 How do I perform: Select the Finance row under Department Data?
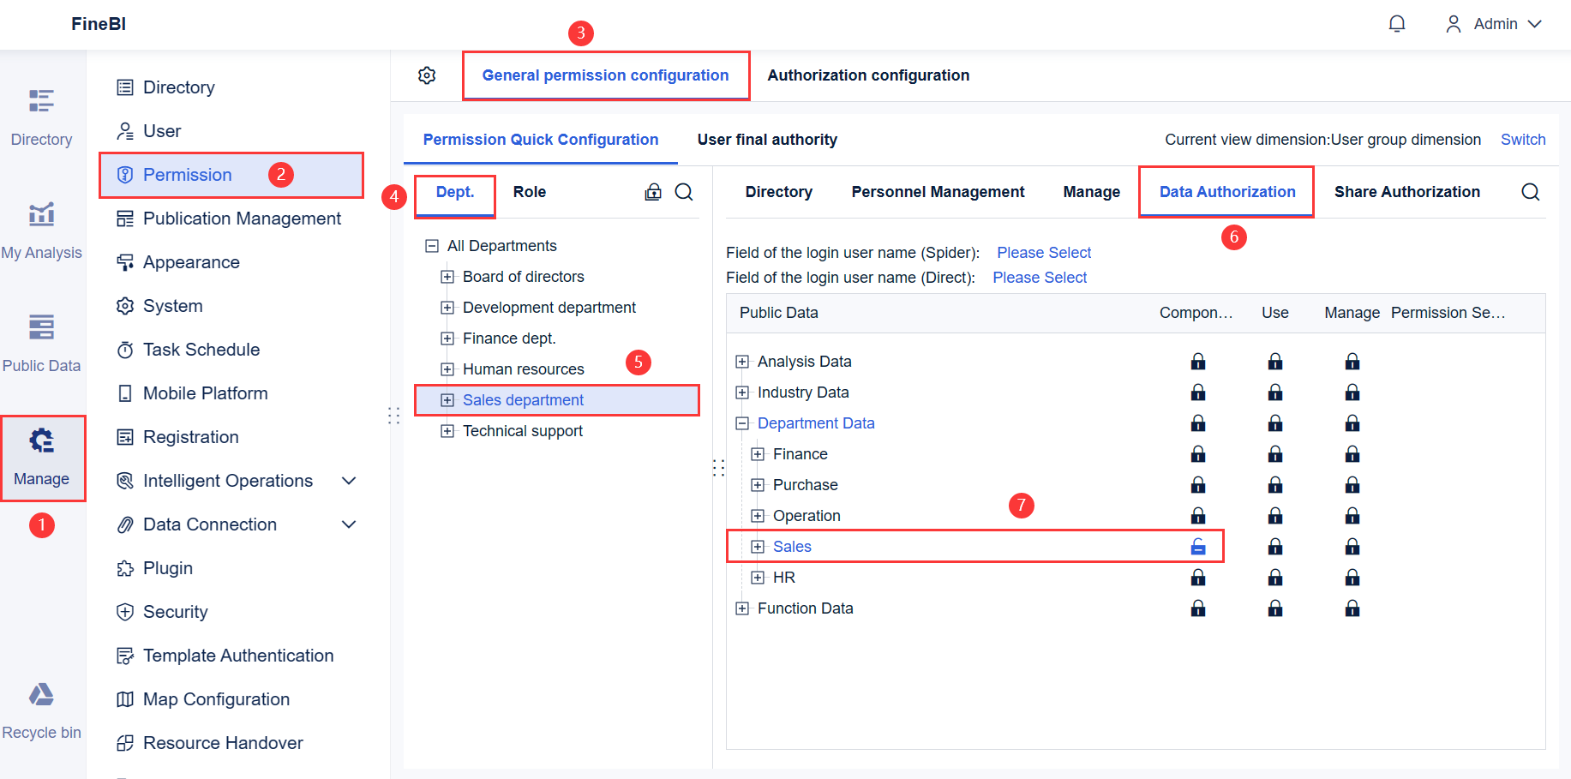click(800, 453)
